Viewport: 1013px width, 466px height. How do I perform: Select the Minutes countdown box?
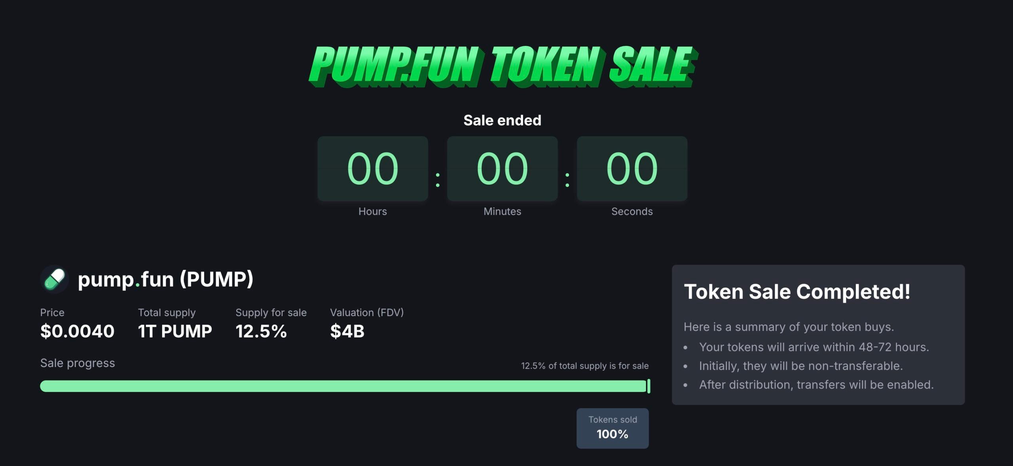(x=503, y=169)
